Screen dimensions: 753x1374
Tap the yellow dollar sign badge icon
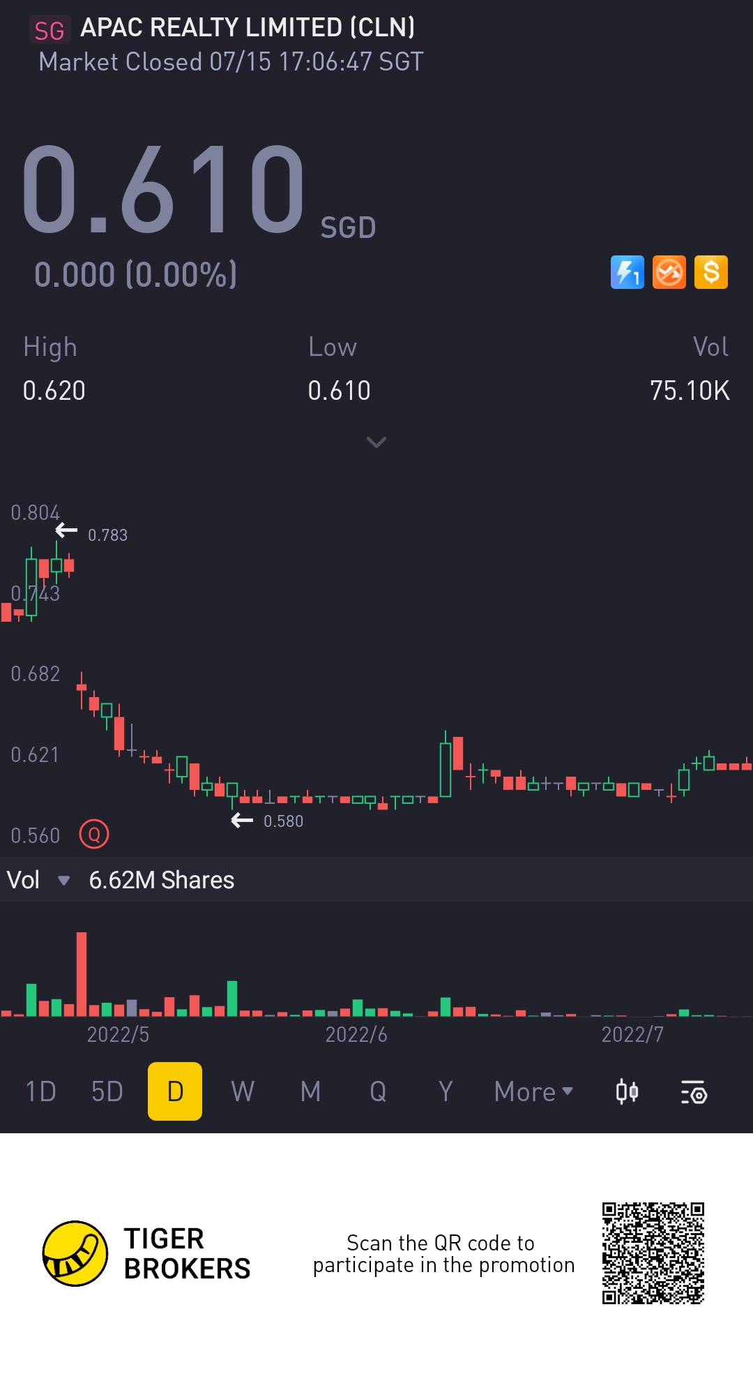click(710, 272)
